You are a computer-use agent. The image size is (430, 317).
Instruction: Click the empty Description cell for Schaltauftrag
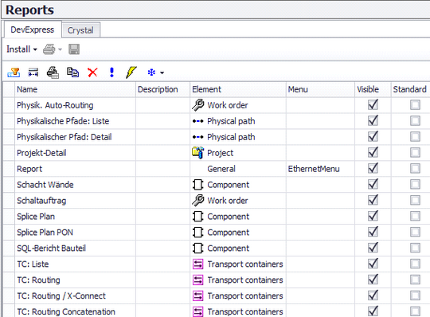tap(163, 201)
